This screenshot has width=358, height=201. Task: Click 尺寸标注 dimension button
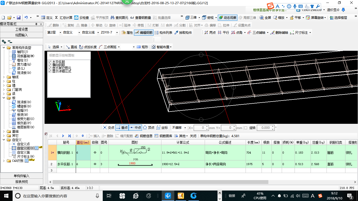[x=301, y=33]
